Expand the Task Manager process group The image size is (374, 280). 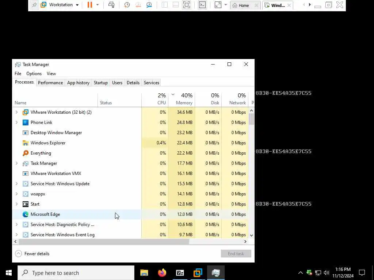[16, 163]
